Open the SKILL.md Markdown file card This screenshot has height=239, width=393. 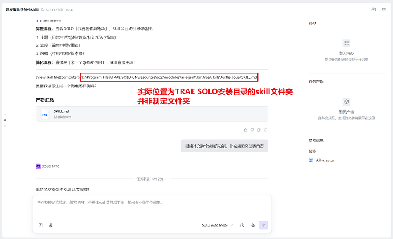[152, 114]
